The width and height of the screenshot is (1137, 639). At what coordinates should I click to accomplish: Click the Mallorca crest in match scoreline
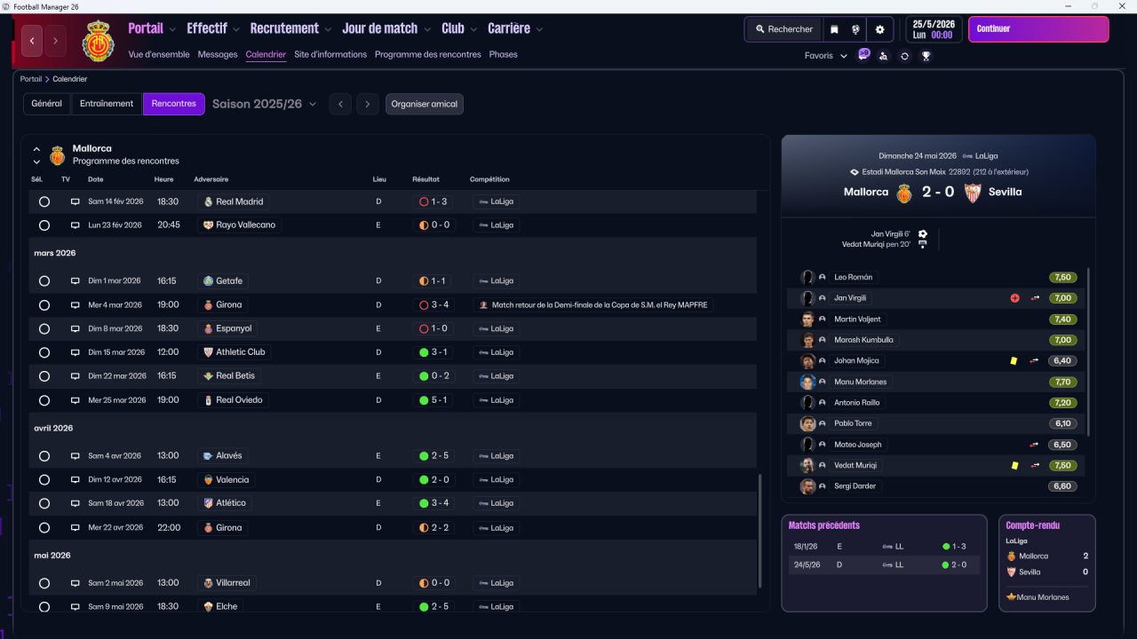[x=904, y=193]
